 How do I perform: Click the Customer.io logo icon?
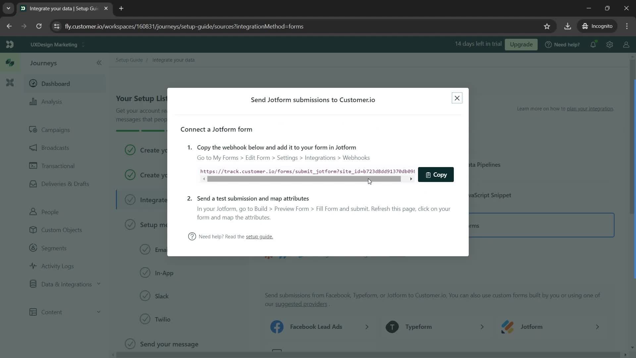(10, 44)
